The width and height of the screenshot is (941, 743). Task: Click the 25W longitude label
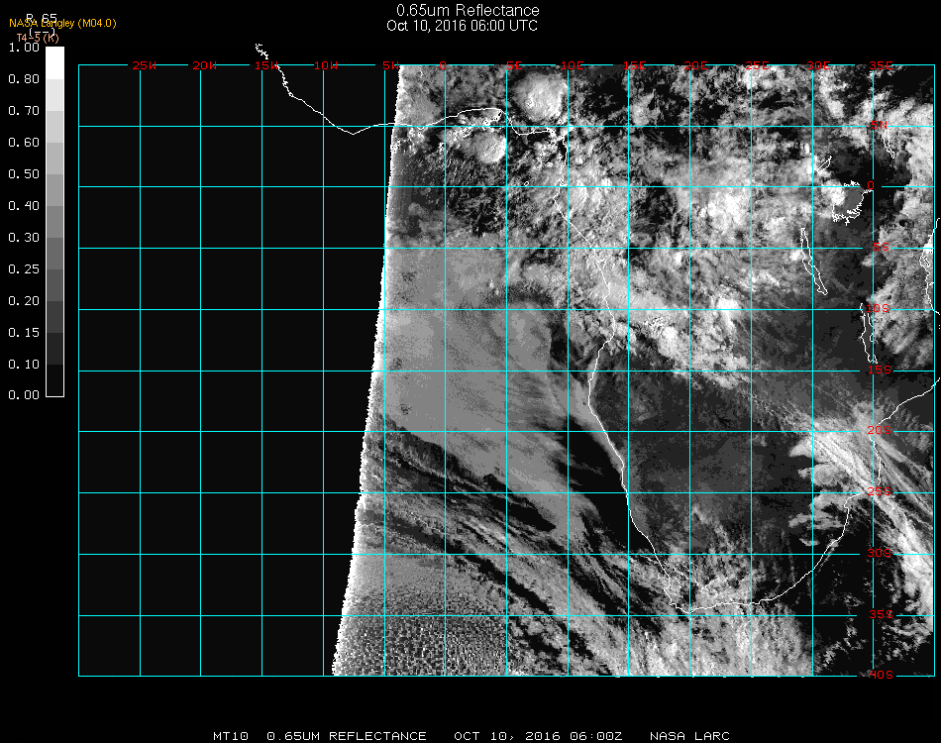pyautogui.click(x=145, y=66)
